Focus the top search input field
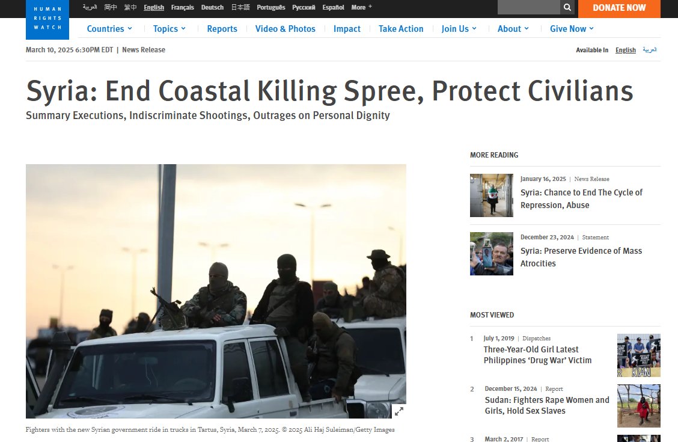 click(x=529, y=7)
